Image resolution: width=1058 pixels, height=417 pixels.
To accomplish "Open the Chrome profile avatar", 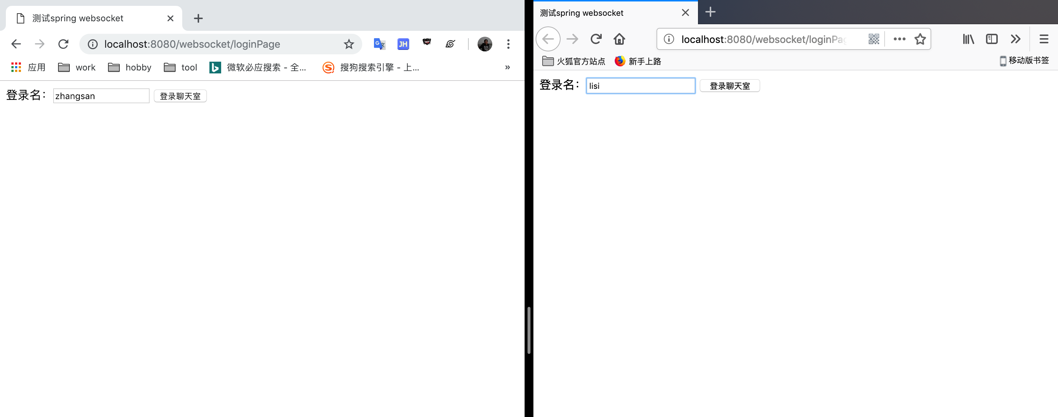I will click(x=485, y=44).
